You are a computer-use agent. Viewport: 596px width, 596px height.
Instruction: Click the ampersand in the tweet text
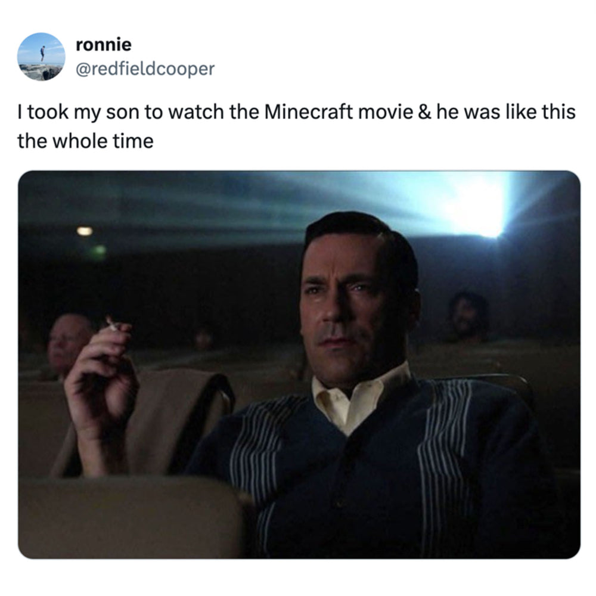pos(424,112)
